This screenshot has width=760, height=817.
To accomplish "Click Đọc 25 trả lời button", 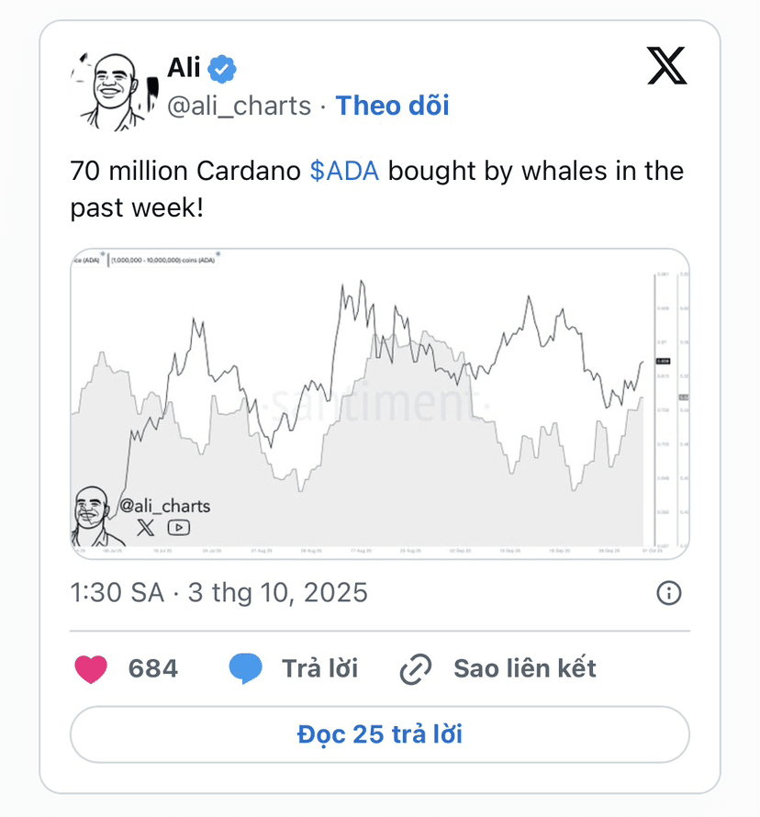I will click(380, 734).
